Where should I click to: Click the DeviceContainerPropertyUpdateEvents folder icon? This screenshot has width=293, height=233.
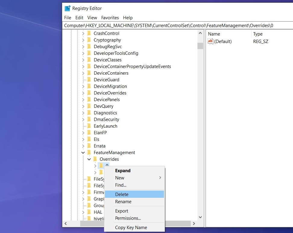(89, 67)
